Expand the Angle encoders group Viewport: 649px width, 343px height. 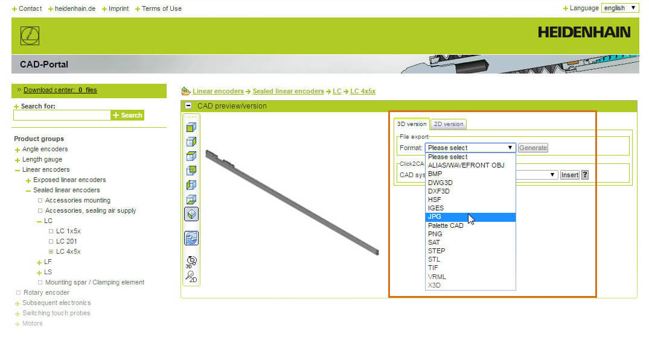click(17, 149)
